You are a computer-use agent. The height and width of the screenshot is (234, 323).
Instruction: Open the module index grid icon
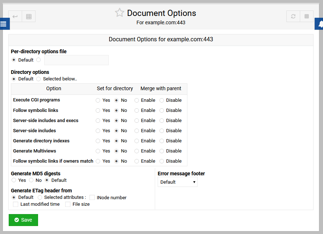pyautogui.click(x=29, y=16)
